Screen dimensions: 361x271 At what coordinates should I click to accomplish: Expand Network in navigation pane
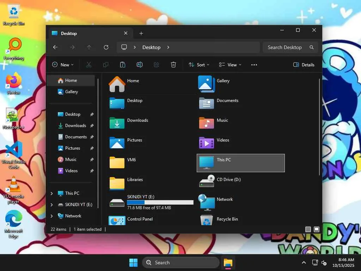[x=52, y=216]
